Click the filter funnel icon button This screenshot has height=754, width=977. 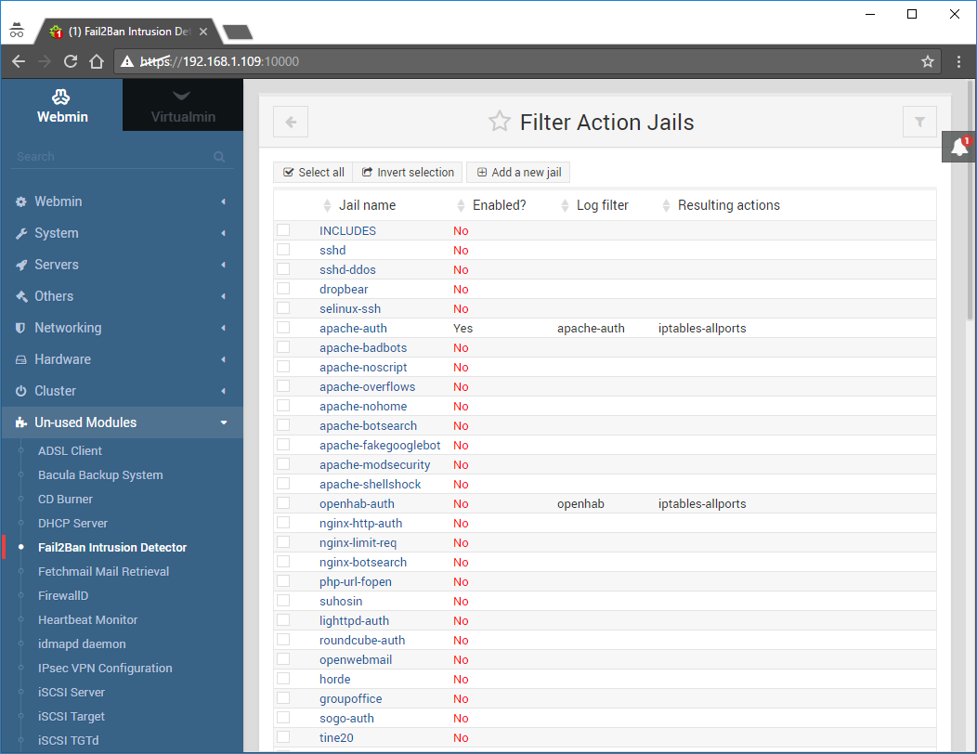[919, 122]
